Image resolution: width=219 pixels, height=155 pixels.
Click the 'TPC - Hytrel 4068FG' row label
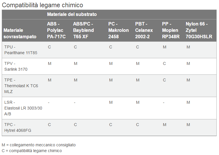(18, 127)
